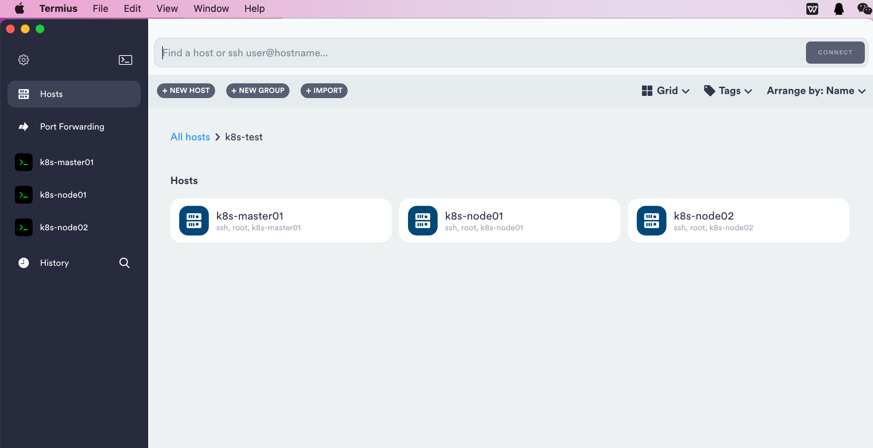Screen dimensions: 873x448
Task: Click 'ssh, root, k8s-node02' subtitle
Action: click(x=713, y=228)
